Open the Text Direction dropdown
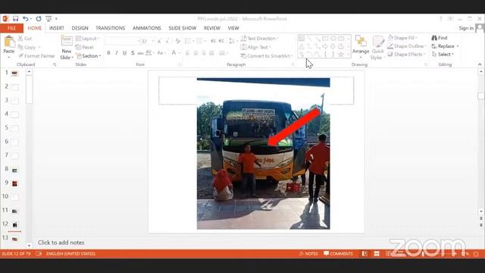The image size is (485, 273). coord(259,39)
